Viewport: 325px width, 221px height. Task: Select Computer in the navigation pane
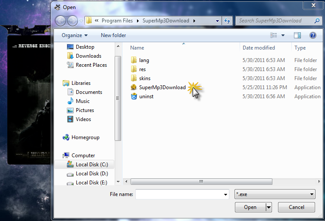point(83,156)
